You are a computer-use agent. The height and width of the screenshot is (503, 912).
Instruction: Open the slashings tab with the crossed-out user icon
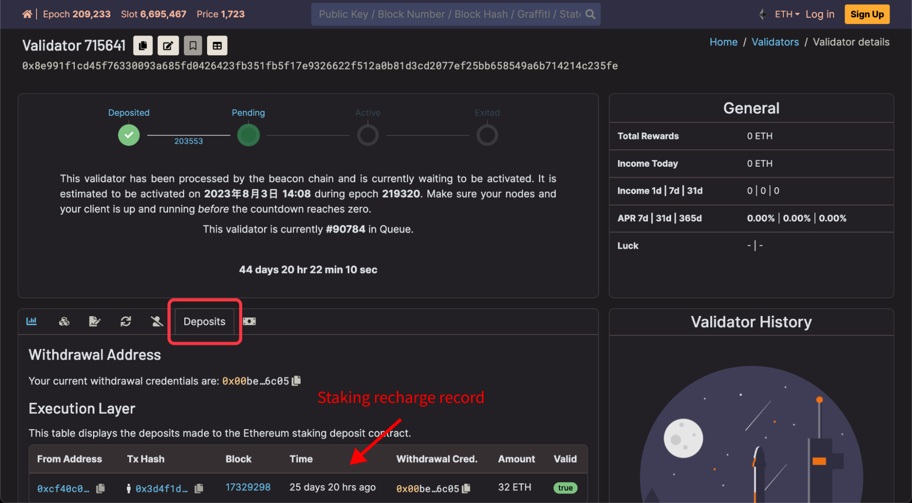pyautogui.click(x=157, y=322)
